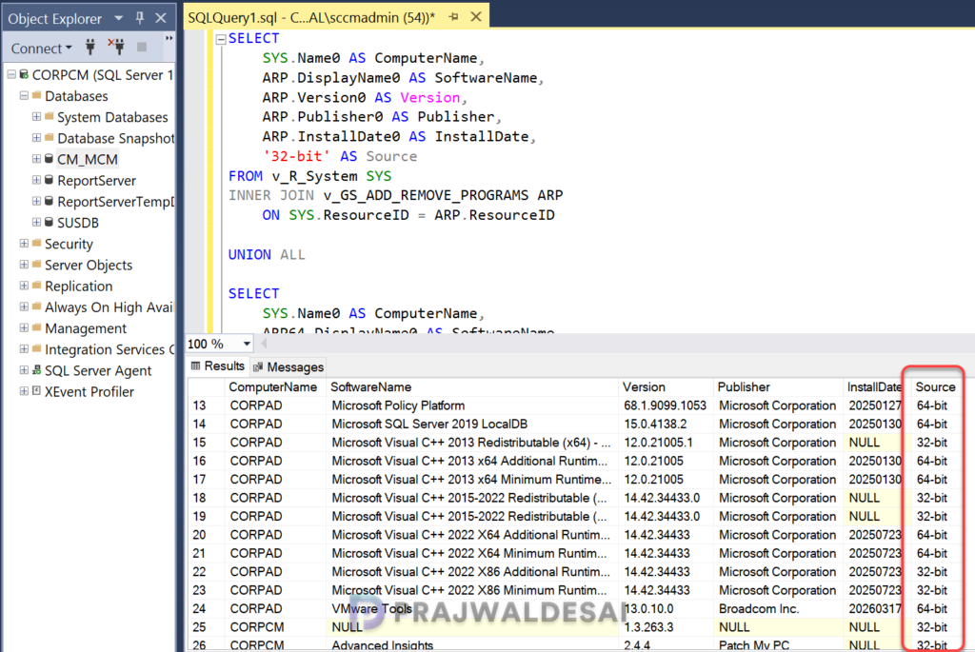The height and width of the screenshot is (652, 975).
Task: Select the SUSDB database
Action: tap(78, 223)
